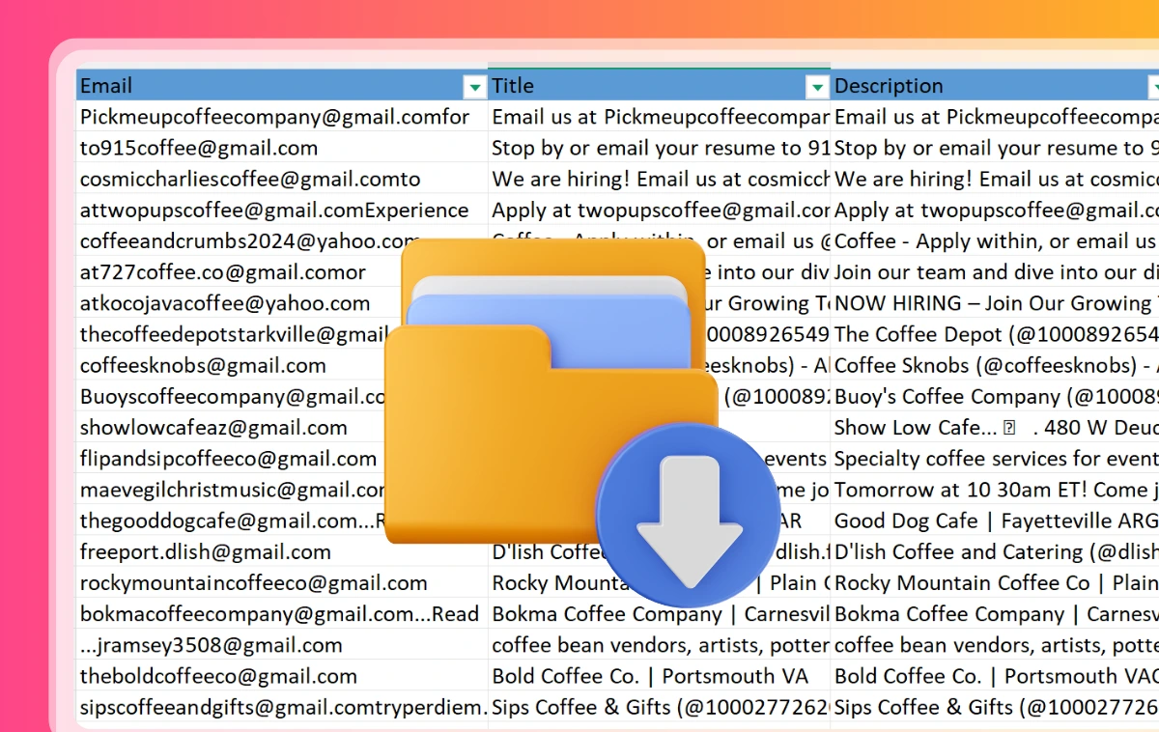The image size is (1159, 732).
Task: Click Title cell 'Email us at Pickmeupcoffeecompar'
Action: coord(659,117)
